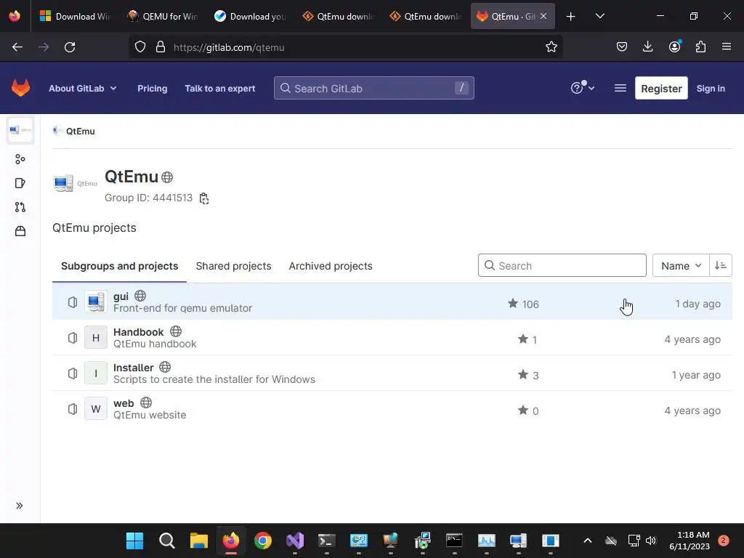Open Visual Studio from the taskbar
744x558 pixels.
(x=295, y=541)
